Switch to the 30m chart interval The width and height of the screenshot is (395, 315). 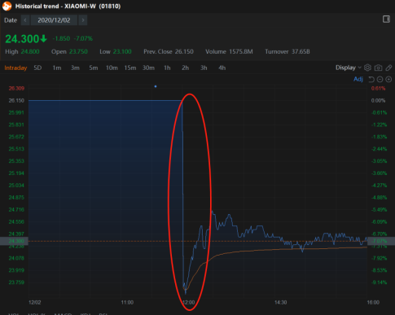click(x=148, y=68)
